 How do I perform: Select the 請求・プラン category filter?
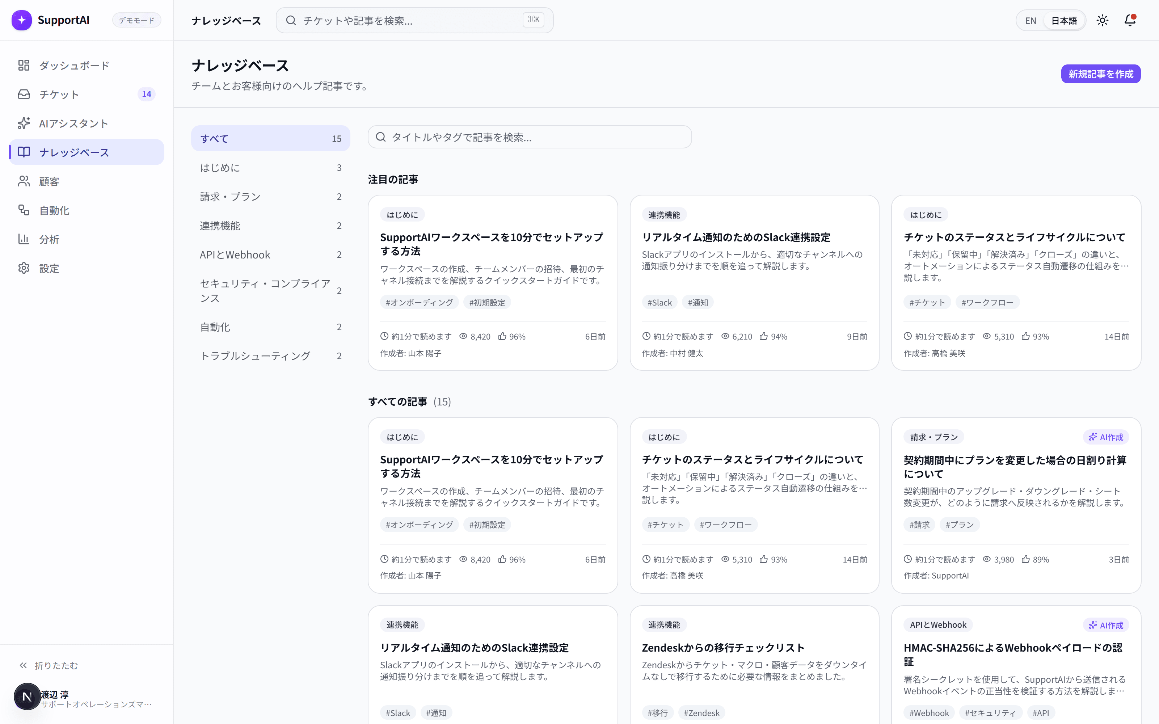(x=270, y=196)
